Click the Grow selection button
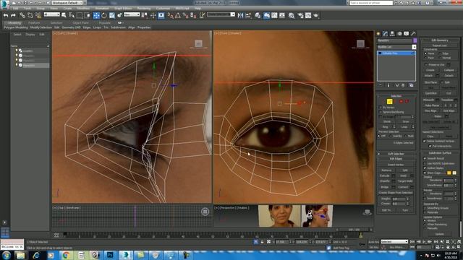The height and width of the screenshot is (260, 463). coord(406,121)
